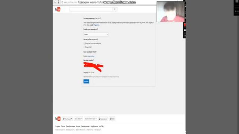Open the "Новые функции" footer link

pos(97,130)
